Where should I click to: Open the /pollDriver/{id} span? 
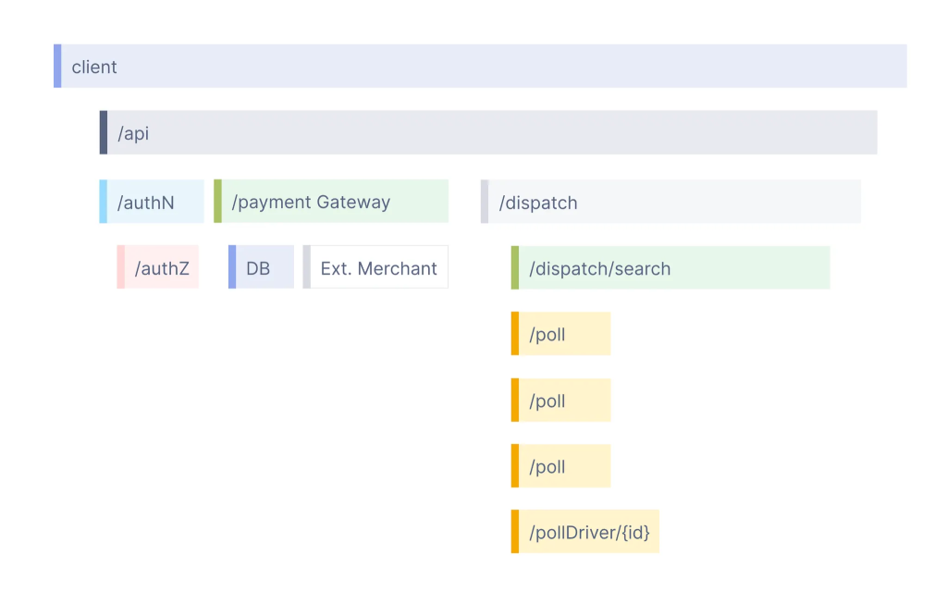(x=587, y=533)
